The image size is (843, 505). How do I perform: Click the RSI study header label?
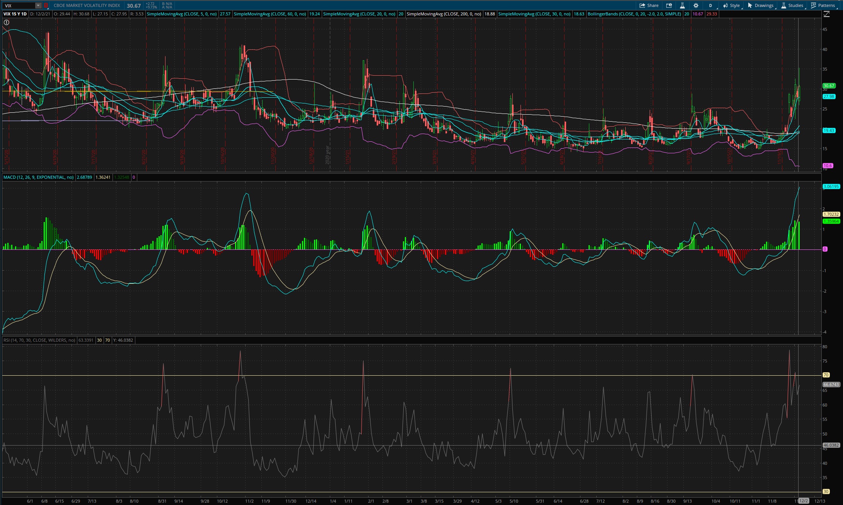[39, 340]
